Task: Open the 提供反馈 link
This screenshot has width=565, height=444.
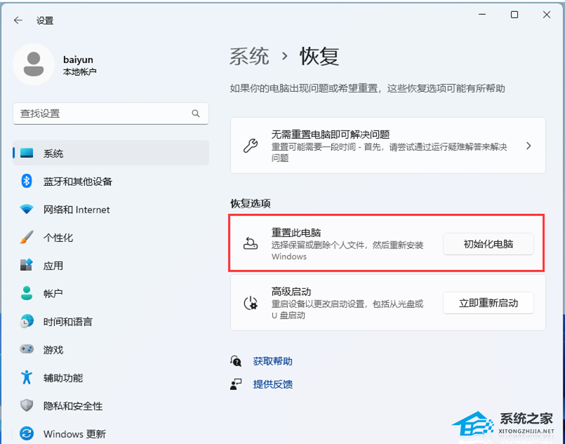Action: (273, 384)
